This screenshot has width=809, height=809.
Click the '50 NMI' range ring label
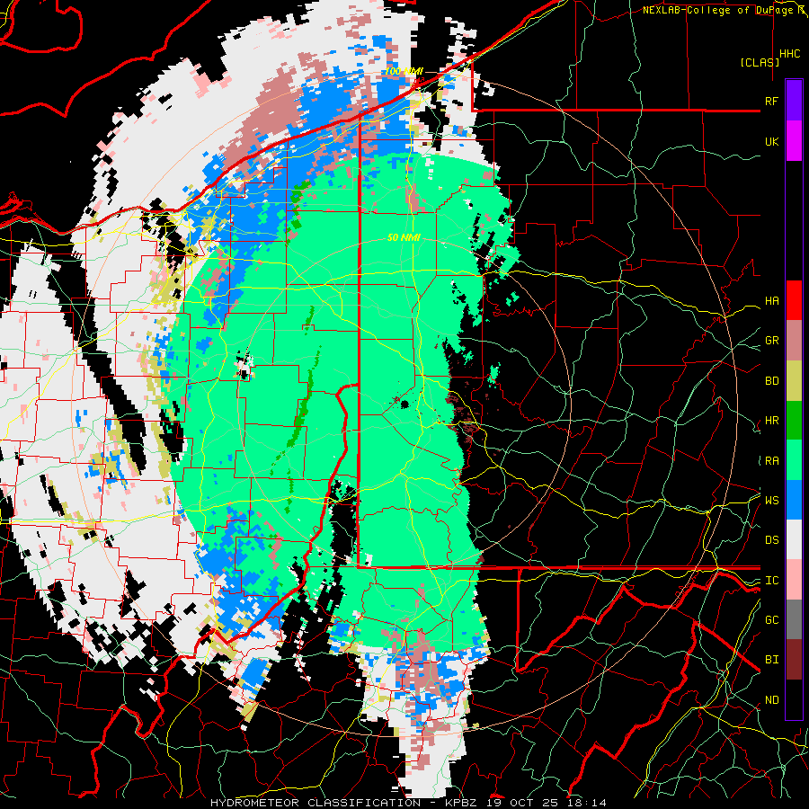click(404, 237)
